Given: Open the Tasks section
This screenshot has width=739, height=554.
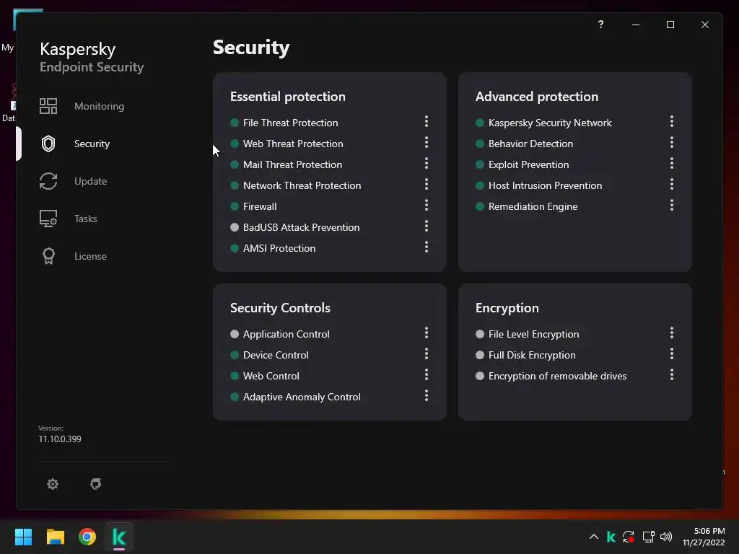Looking at the screenshot, I should pyautogui.click(x=86, y=219).
